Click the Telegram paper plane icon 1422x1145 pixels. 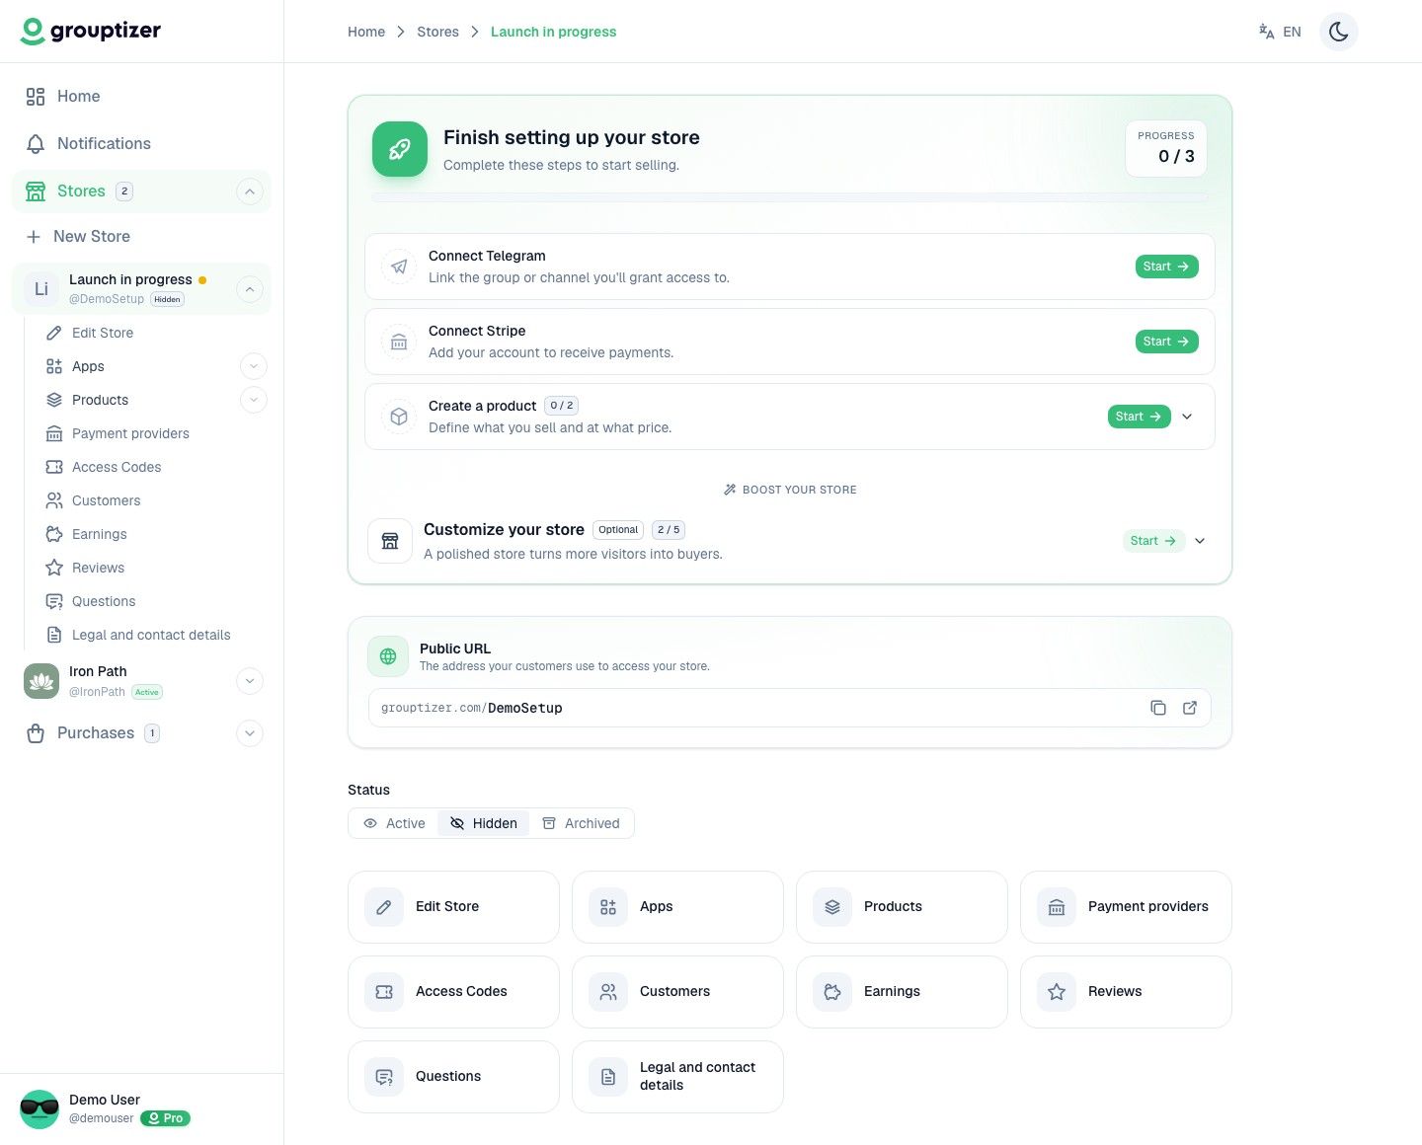[399, 267]
